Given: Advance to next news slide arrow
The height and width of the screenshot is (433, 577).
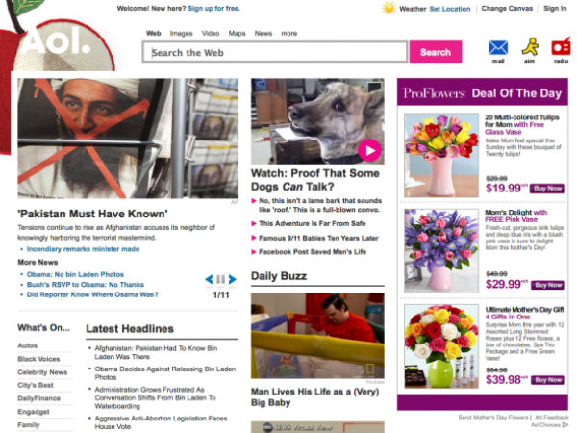Looking at the screenshot, I should [x=232, y=279].
